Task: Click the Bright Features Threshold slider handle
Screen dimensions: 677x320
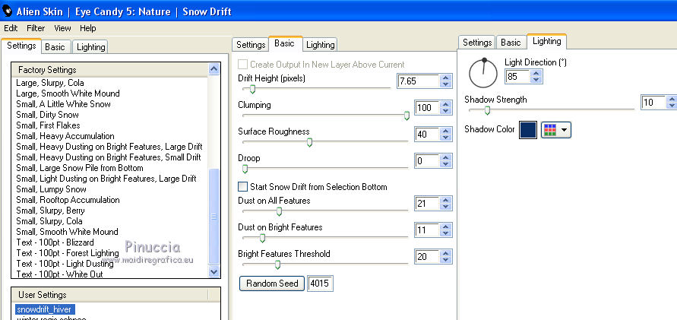Action: point(277,265)
